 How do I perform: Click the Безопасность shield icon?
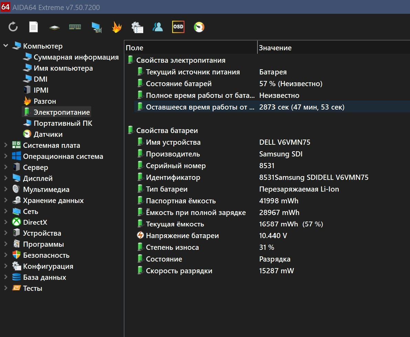pyautogui.click(x=17, y=255)
